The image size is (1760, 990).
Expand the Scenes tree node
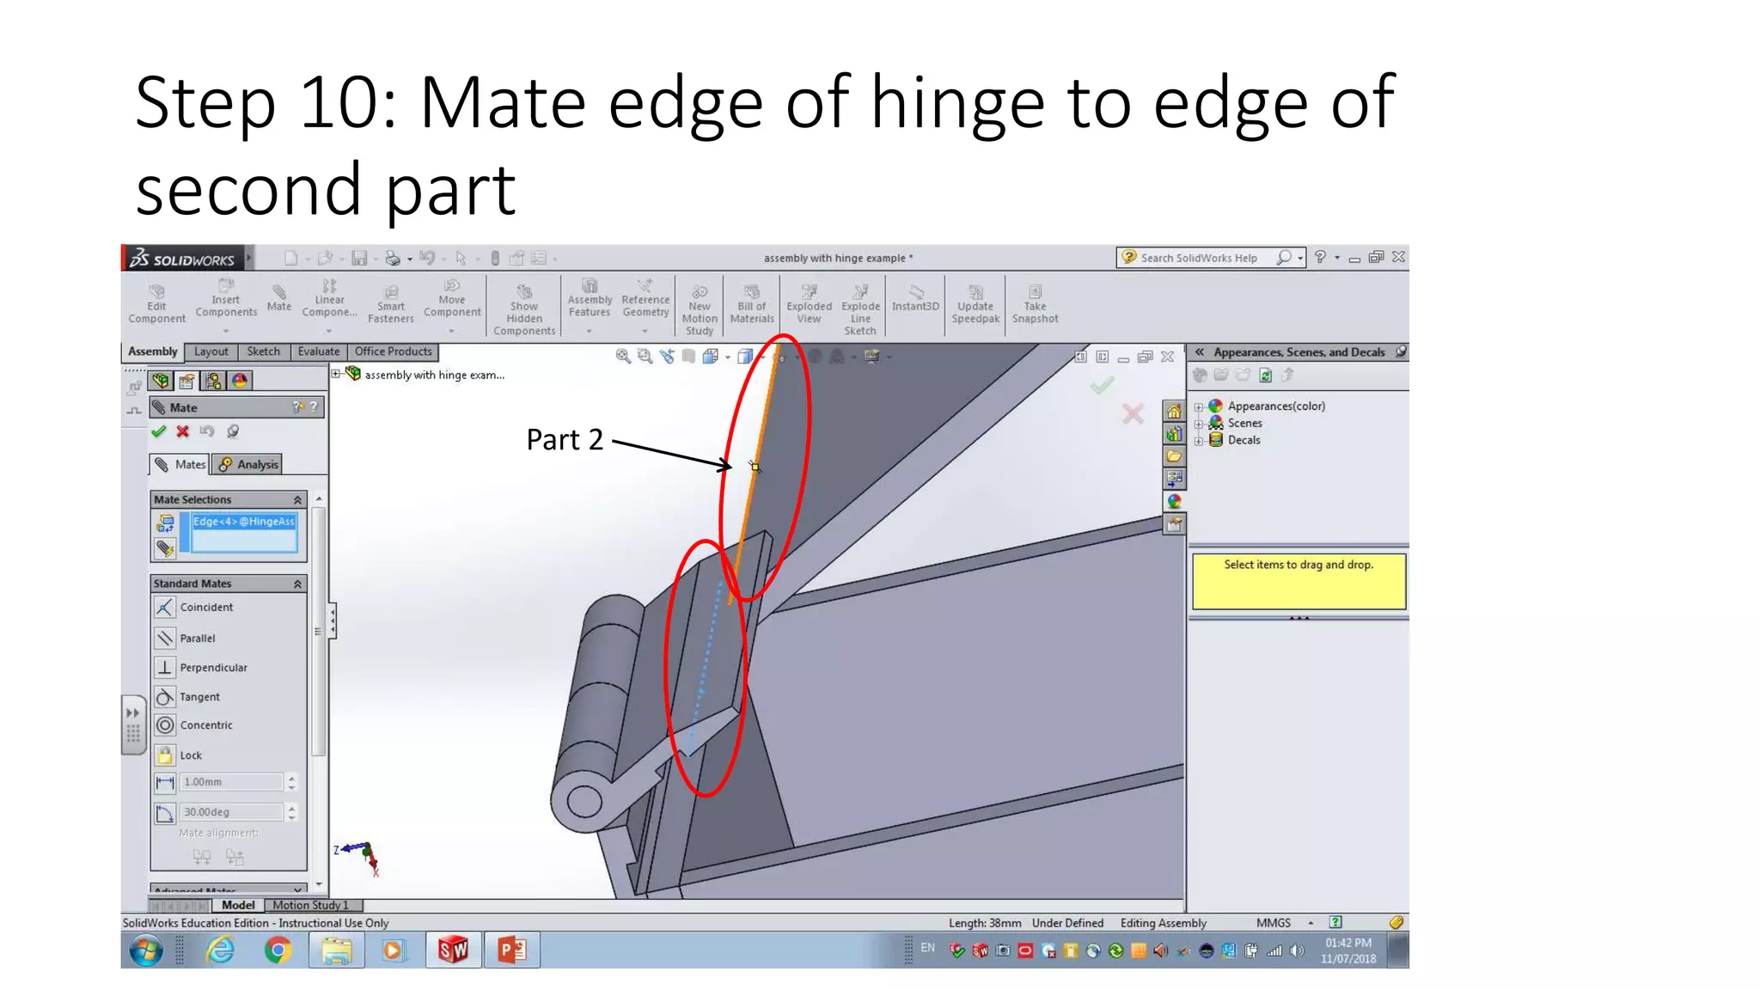1199,425
